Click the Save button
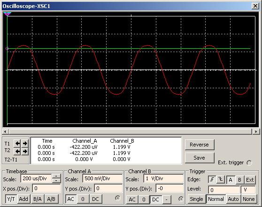This screenshot has height=207, width=262. click(199, 158)
